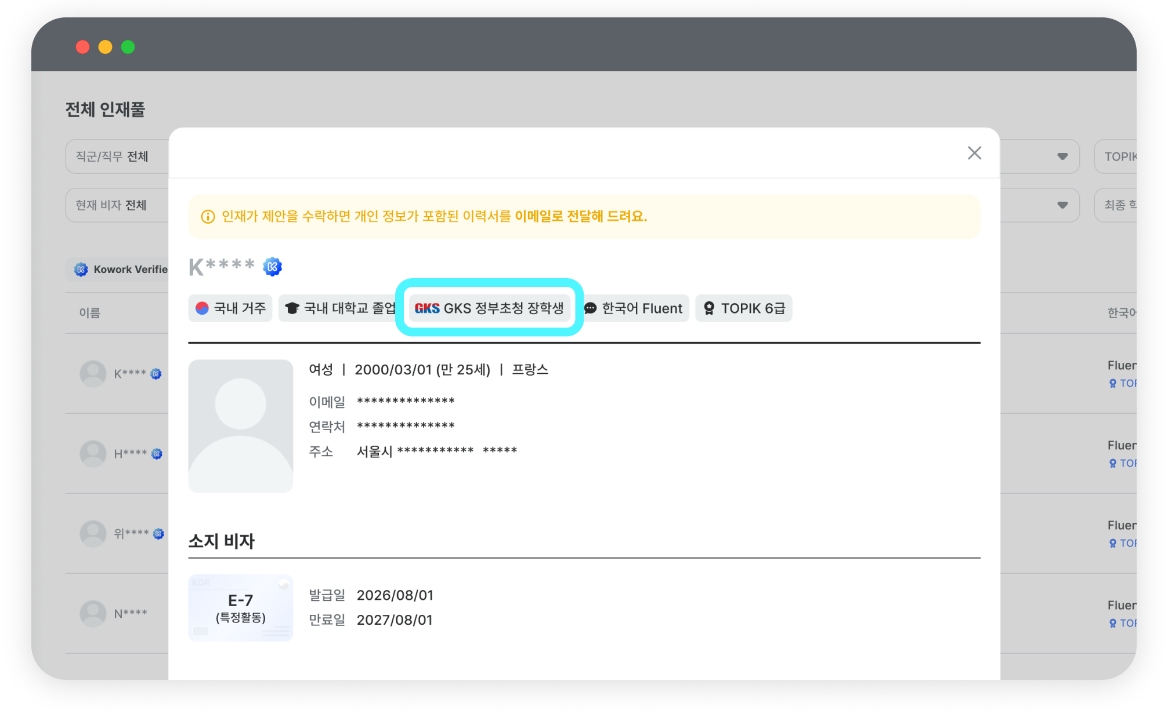
Task: Click the verified badge next to H****
Action: click(157, 454)
